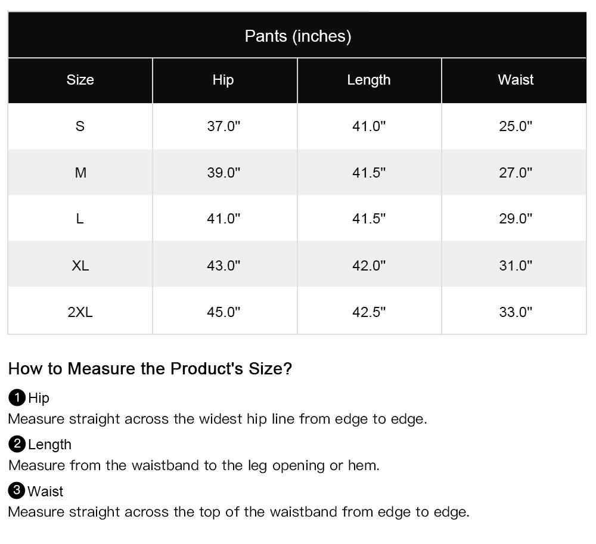
Task: Click the Waist column header
Action: 516,80
